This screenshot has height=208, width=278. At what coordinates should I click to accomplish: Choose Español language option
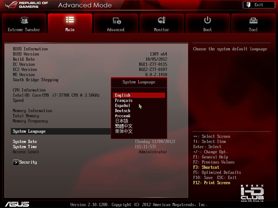(122, 106)
